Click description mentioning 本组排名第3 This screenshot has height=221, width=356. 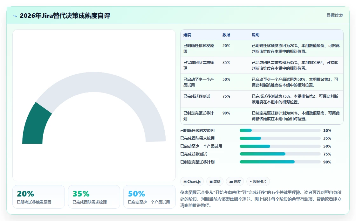pyautogui.click(x=295, y=82)
